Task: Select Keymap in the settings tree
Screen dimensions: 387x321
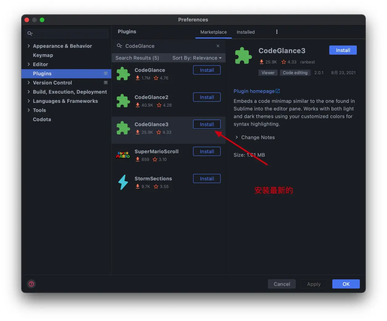Action: click(x=43, y=55)
